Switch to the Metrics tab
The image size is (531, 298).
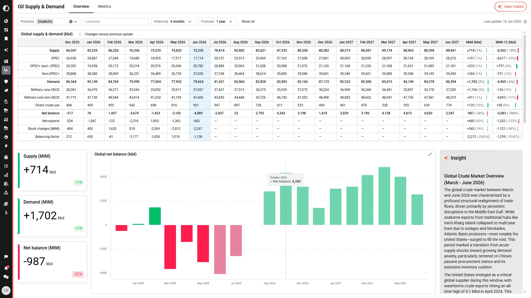point(105,6)
